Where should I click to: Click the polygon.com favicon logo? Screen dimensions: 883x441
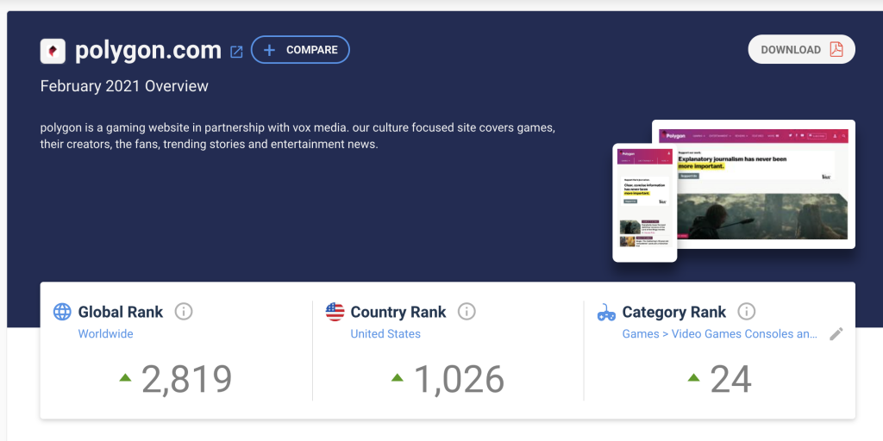(53, 51)
